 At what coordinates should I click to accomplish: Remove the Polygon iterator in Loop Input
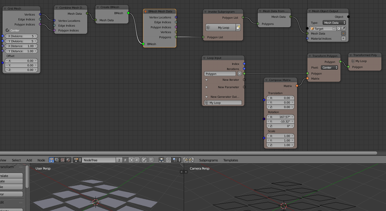[x=240, y=74]
